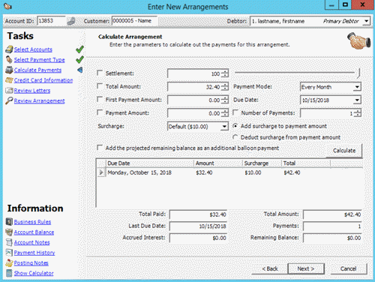The width and height of the screenshot is (375, 282).
Task: Open the Credit Card Information link
Action: tap(43, 80)
